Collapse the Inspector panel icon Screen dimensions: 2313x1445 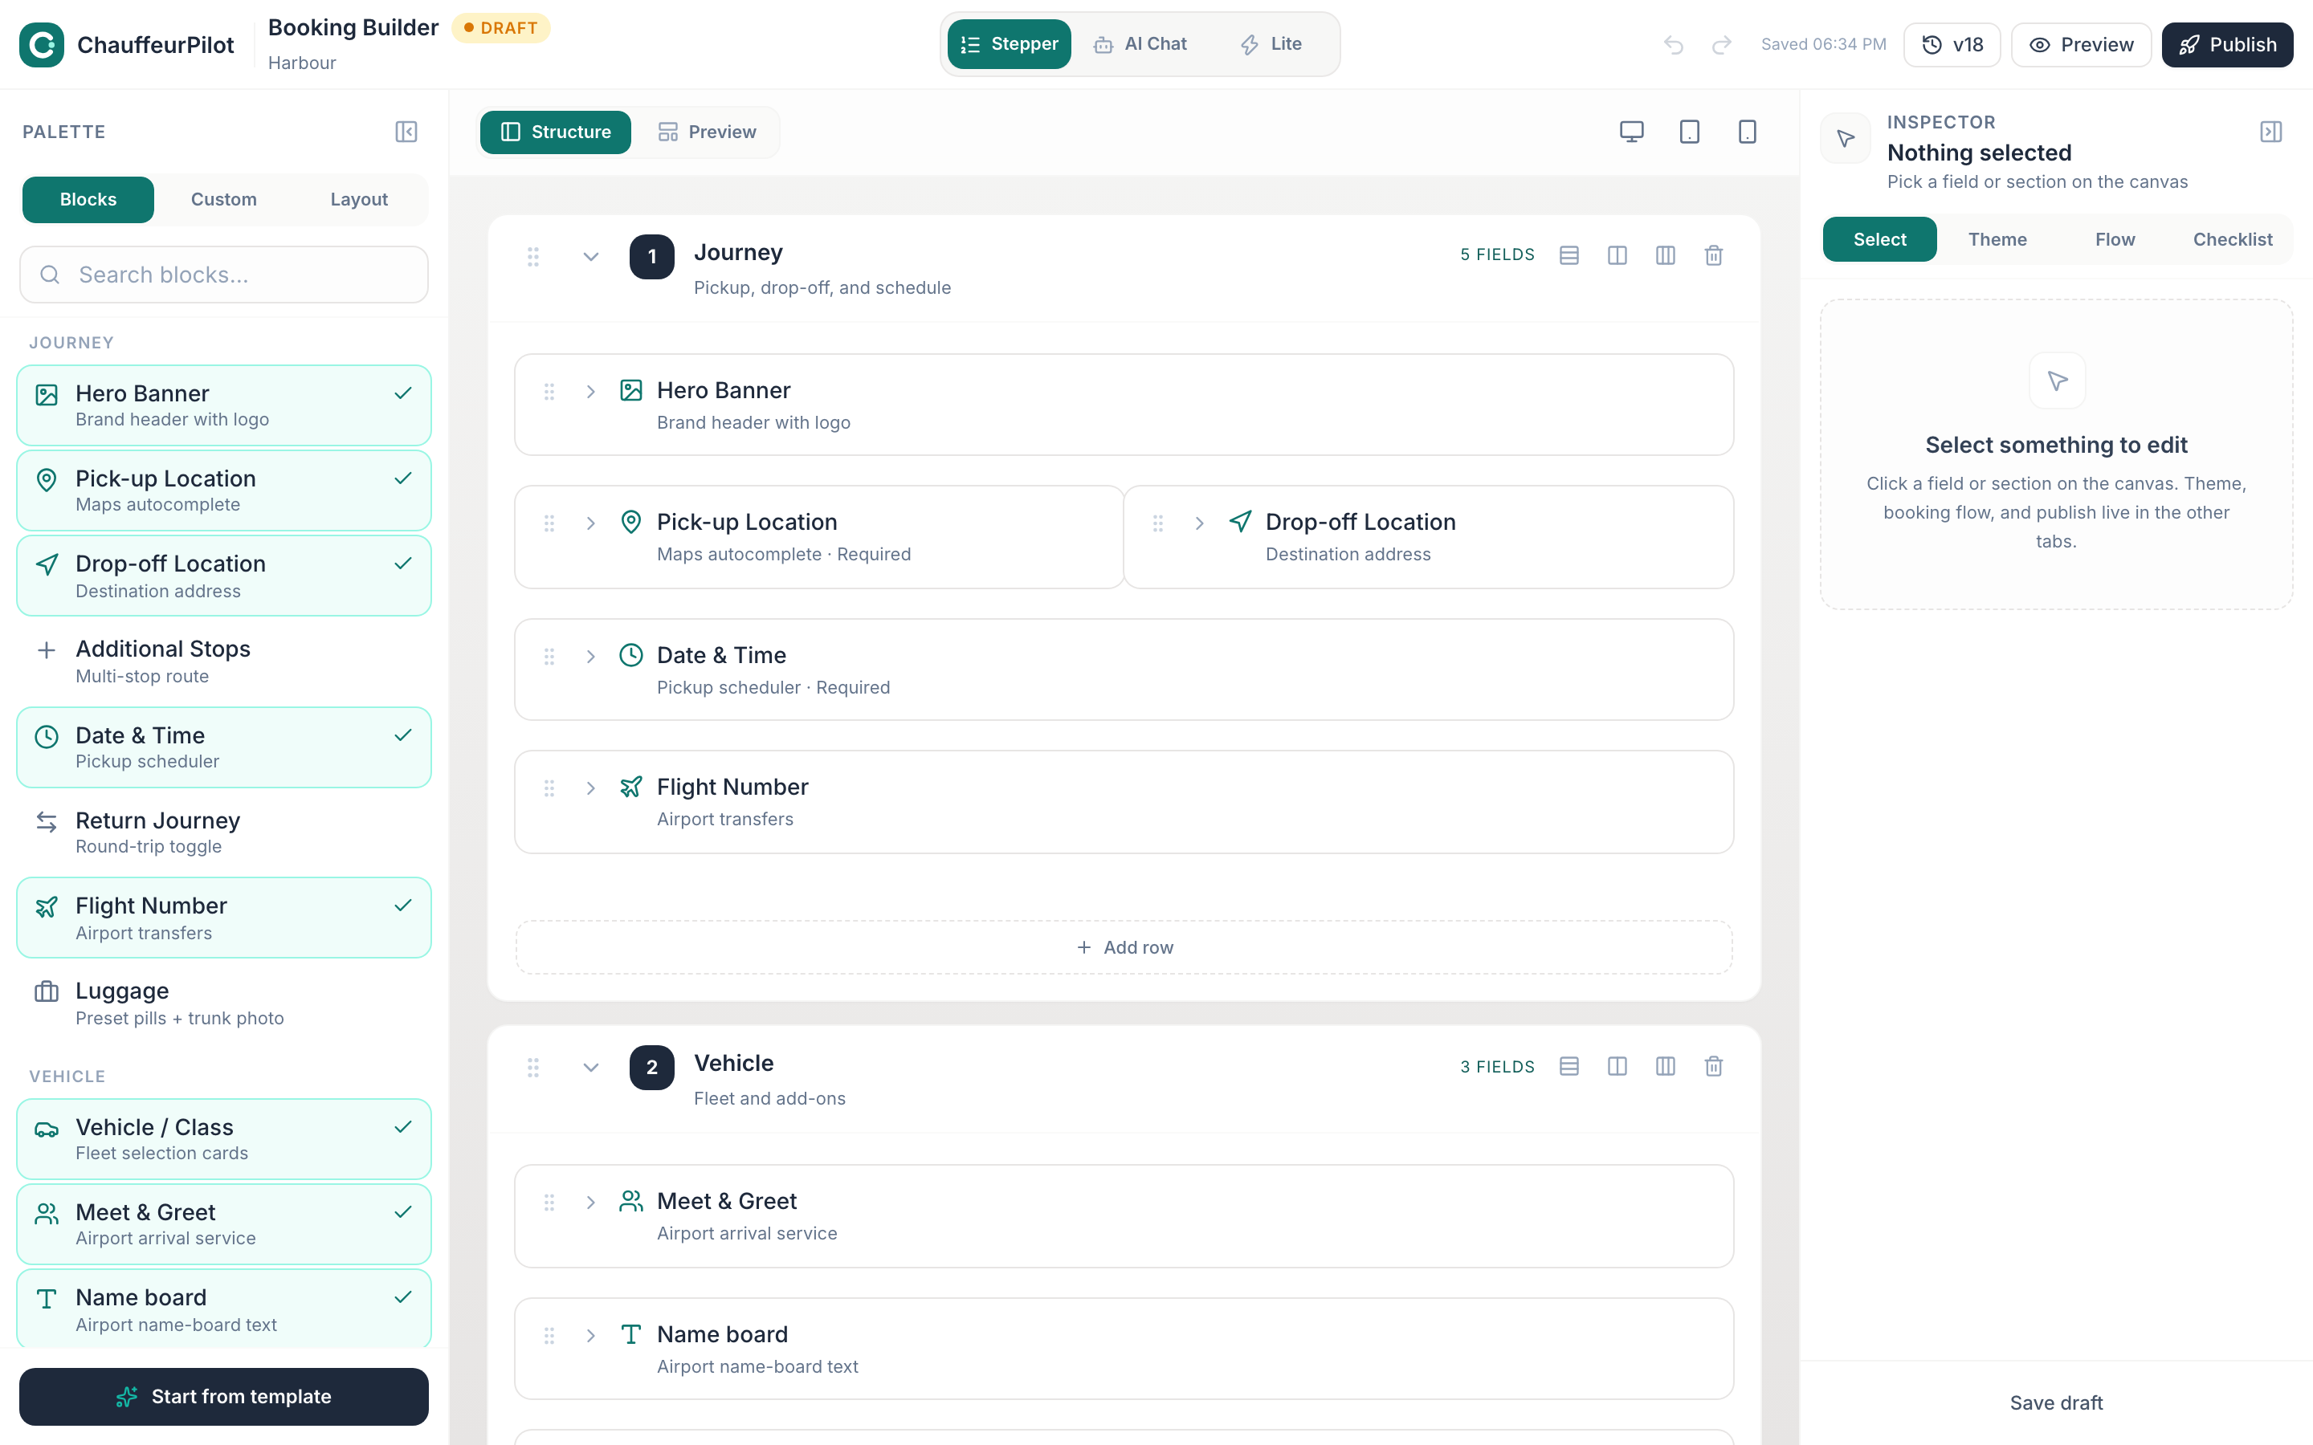point(2271,132)
